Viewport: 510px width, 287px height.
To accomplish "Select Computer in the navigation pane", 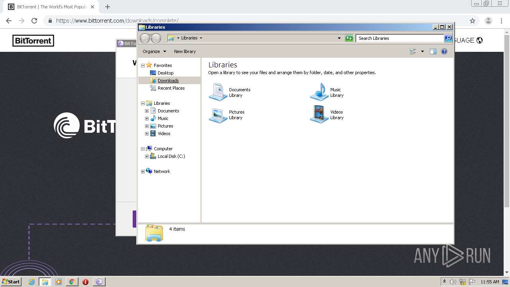I will coord(163,149).
